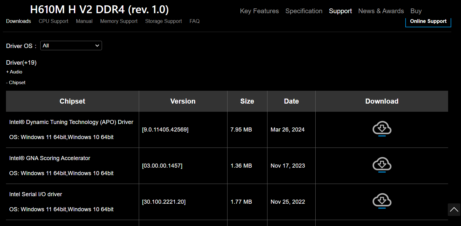Open the Manual sub-tab
This screenshot has height=226, width=461.
[x=84, y=21]
